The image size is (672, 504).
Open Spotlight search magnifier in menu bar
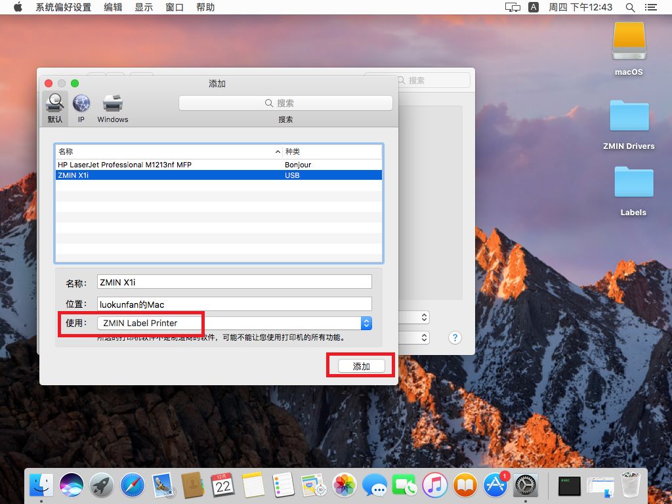pos(630,7)
